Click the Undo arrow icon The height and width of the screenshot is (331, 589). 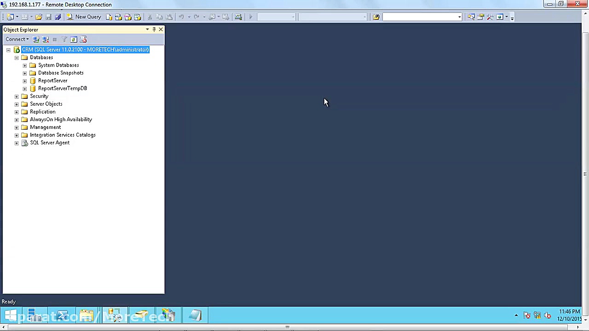pyautogui.click(x=181, y=17)
